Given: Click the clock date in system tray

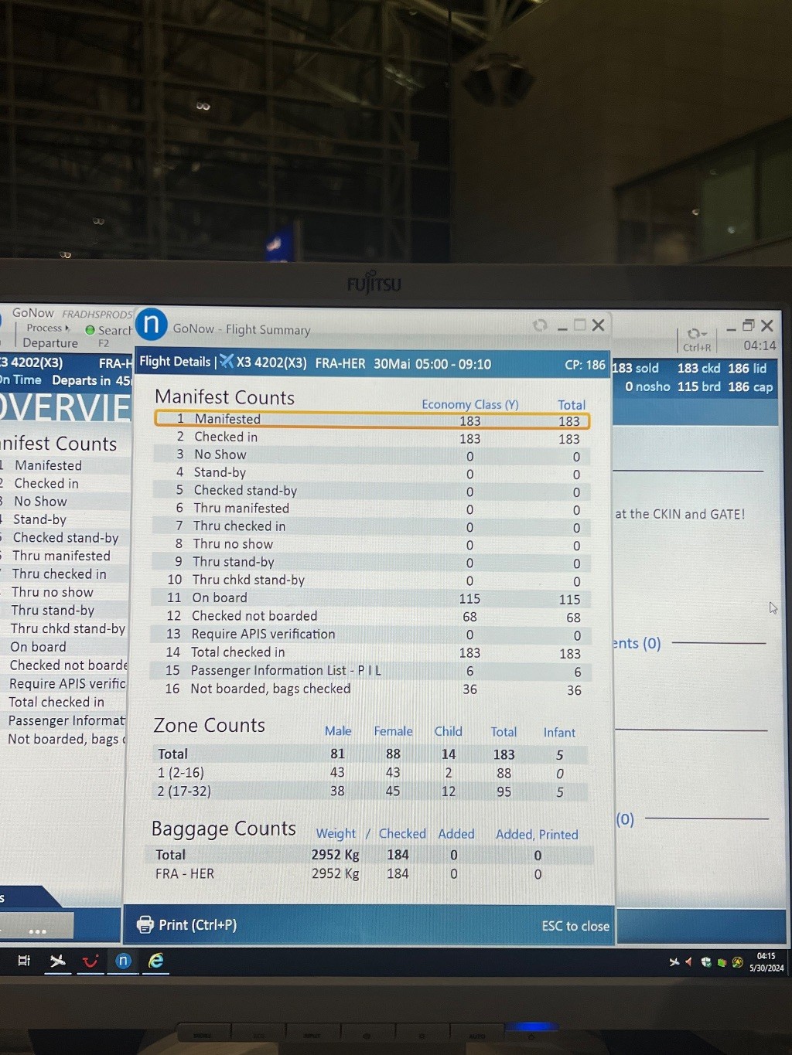Looking at the screenshot, I should click(766, 962).
